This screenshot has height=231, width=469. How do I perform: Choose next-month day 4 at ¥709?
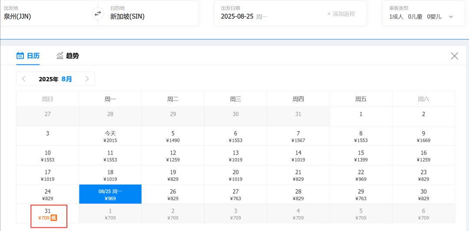298,214
